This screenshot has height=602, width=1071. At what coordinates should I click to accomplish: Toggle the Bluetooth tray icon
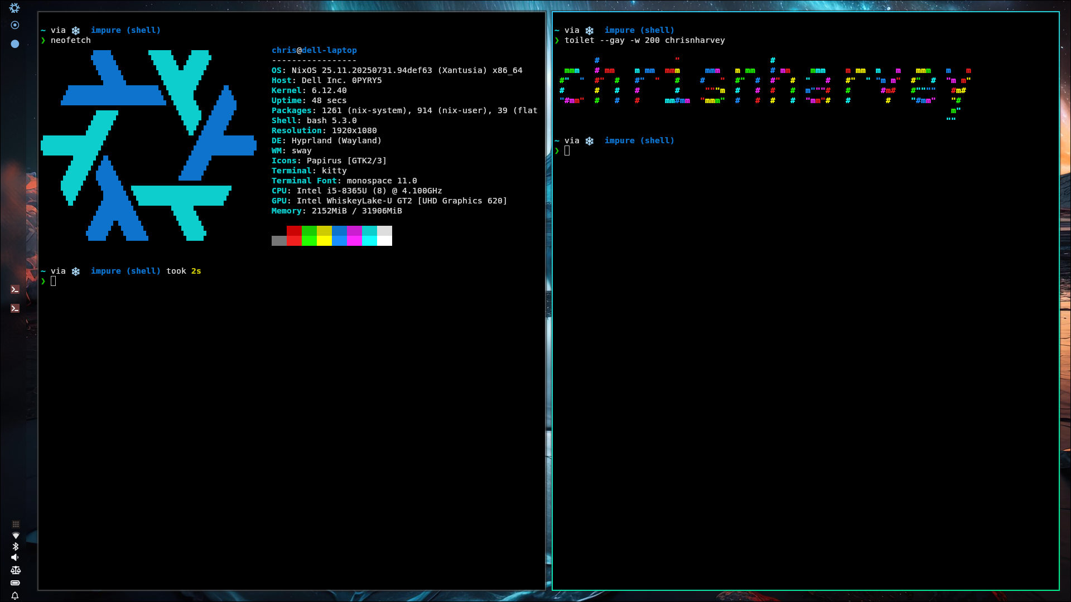click(16, 546)
